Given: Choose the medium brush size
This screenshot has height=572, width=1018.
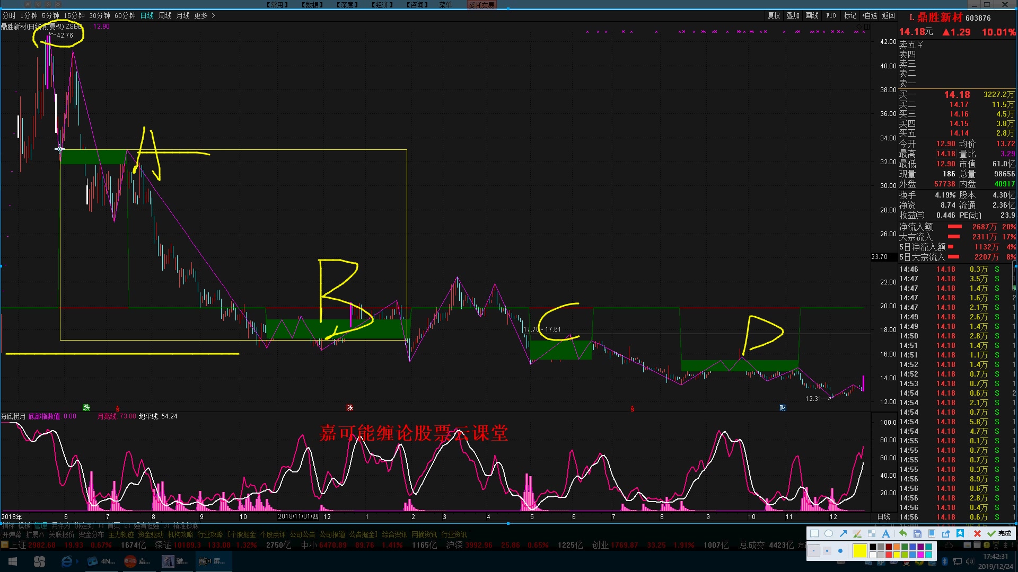Looking at the screenshot, I should 827,551.
